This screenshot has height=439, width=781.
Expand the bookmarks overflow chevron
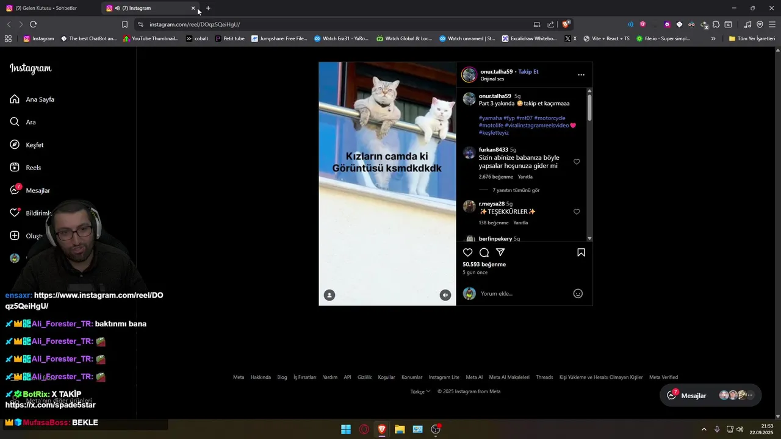713,38
